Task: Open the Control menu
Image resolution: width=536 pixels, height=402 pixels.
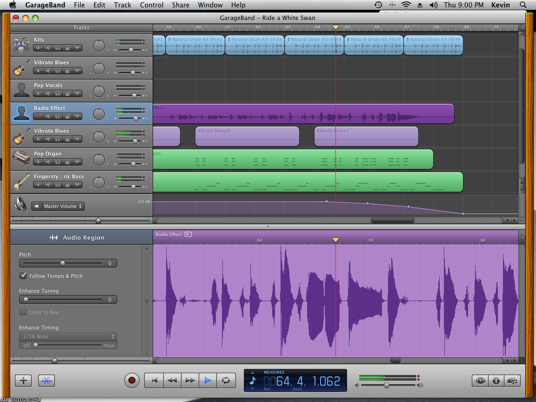Action: pyautogui.click(x=152, y=5)
